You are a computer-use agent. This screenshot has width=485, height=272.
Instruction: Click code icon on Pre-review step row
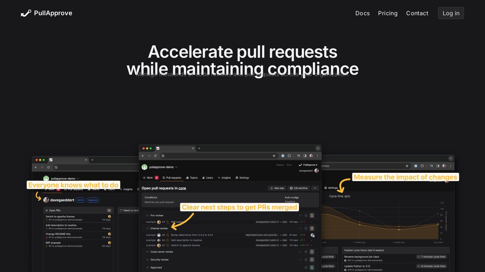pos(300,215)
